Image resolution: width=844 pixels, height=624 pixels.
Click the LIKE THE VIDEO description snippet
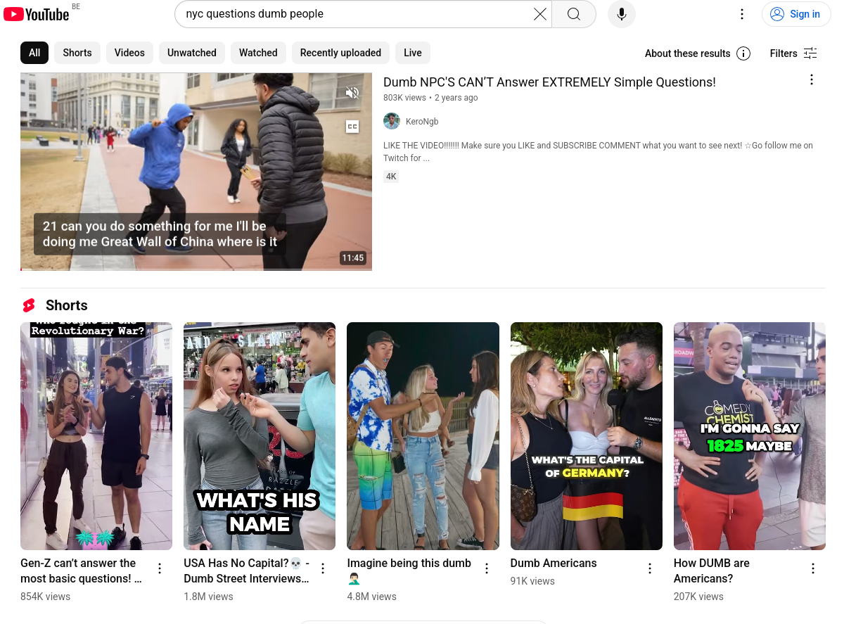pyautogui.click(x=598, y=152)
